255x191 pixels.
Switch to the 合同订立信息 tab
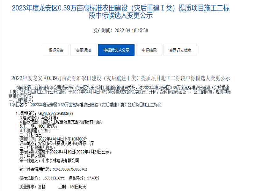pos(180,50)
